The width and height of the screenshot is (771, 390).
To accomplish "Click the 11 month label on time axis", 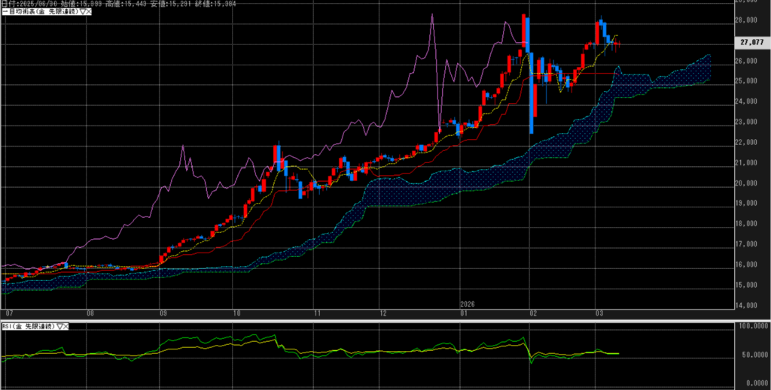I will [317, 312].
